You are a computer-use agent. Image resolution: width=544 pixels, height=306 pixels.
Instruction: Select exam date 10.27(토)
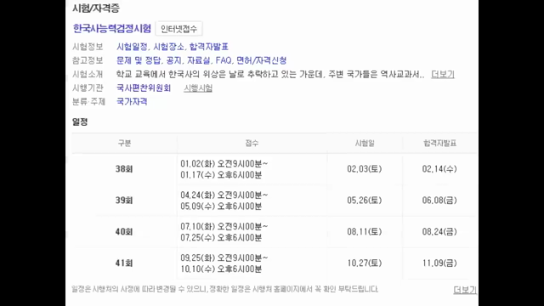(365, 263)
